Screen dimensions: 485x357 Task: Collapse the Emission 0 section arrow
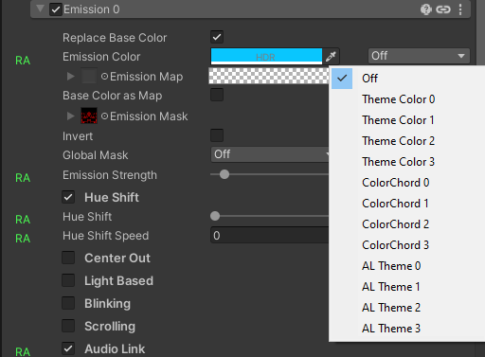pyautogui.click(x=40, y=9)
